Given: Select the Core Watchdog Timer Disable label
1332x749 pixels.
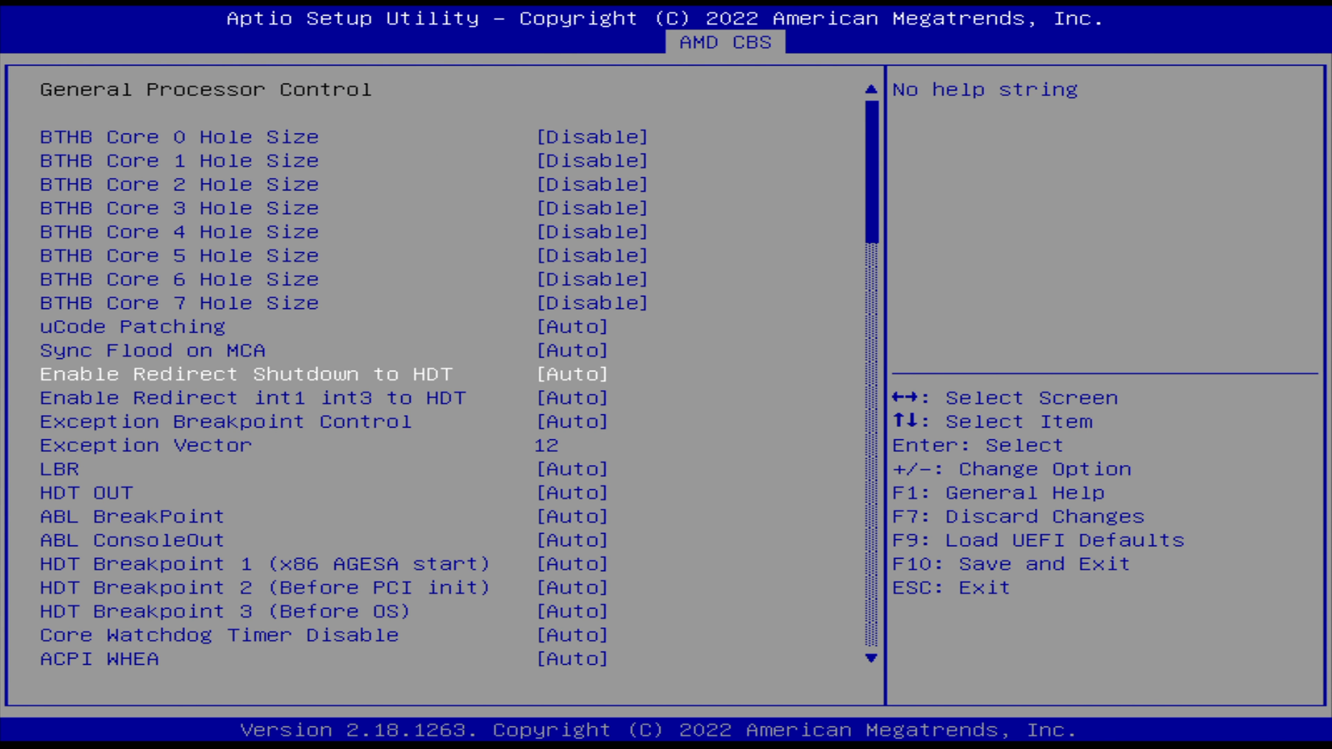Looking at the screenshot, I should [219, 636].
